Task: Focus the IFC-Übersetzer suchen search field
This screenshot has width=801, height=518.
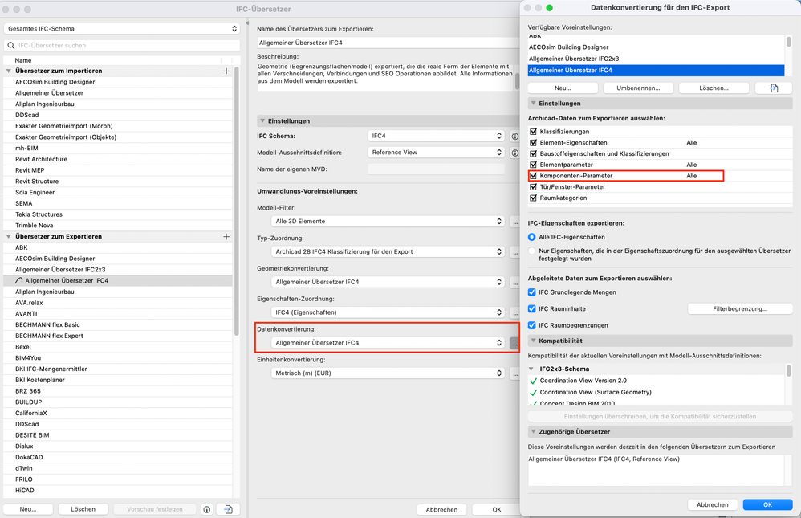Action: (122, 46)
